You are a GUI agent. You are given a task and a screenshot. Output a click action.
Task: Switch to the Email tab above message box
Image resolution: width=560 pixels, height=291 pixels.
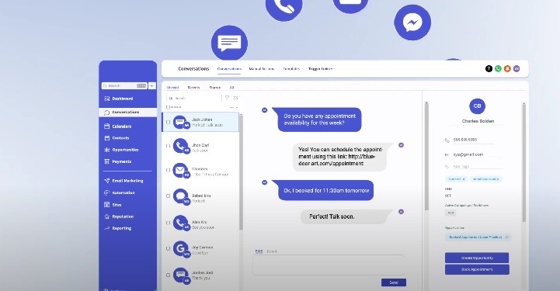[272, 251]
